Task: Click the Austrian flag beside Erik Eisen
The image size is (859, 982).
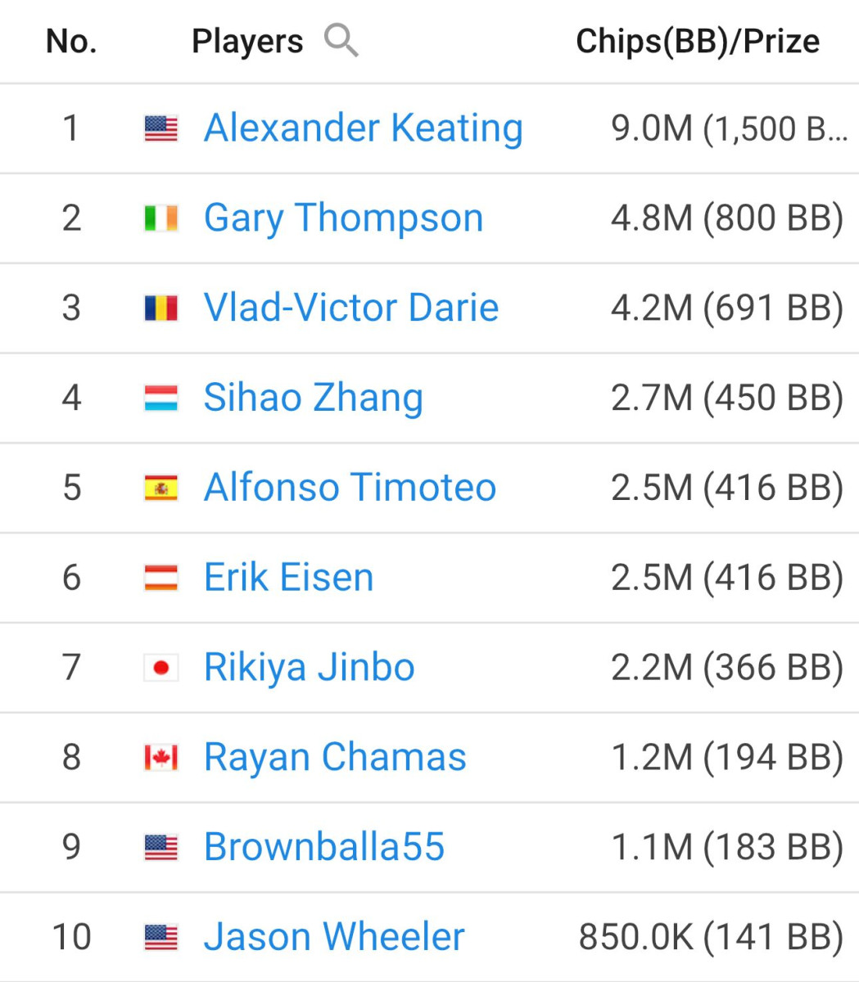Action: 160,579
